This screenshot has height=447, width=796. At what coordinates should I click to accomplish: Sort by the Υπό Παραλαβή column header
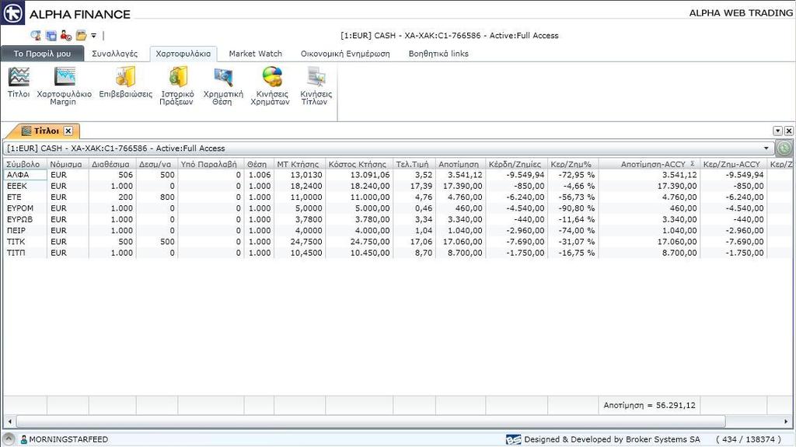click(x=211, y=164)
